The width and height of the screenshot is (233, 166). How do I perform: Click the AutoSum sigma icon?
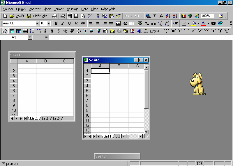point(155,16)
